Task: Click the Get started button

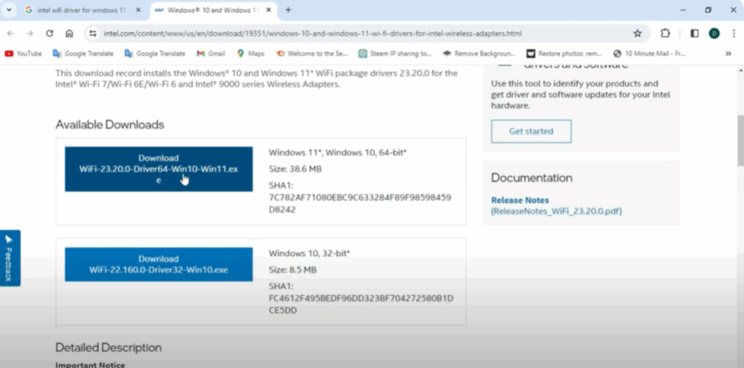Action: click(531, 132)
